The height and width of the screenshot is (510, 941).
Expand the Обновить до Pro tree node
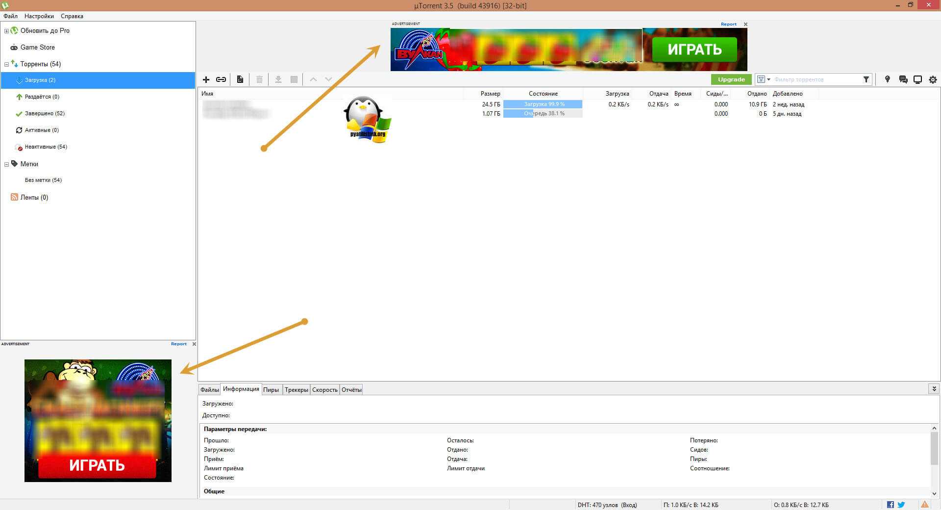6,31
